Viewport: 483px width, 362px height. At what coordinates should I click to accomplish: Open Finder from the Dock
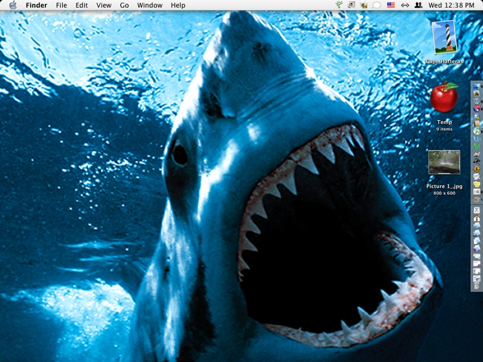coord(476,86)
